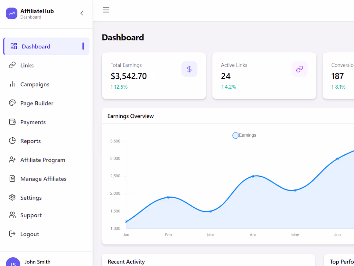354x266 pixels.
Task: Select Manage Affiliates in the sidebar
Action: [x=43, y=179]
